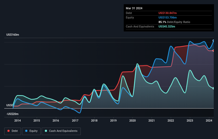Click the 2019 x-axis label

[113, 121]
